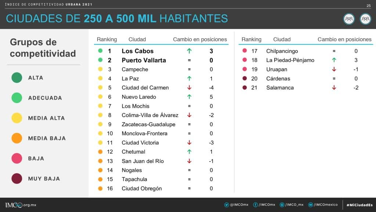This screenshot has height=212, width=376.
Task: Click the BAJA pink legend circle
Action: coord(17,158)
